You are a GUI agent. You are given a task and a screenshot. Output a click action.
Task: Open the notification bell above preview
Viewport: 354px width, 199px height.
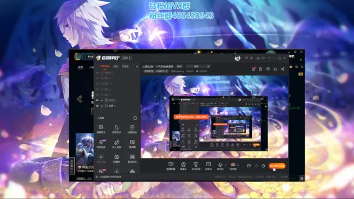click(275, 69)
